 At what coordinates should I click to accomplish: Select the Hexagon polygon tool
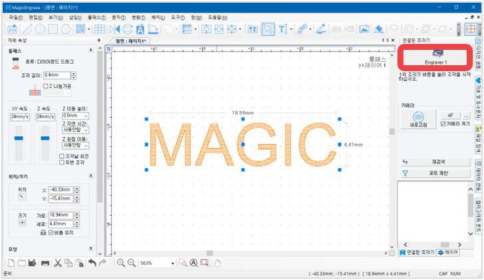pyautogui.click(x=66, y=29)
